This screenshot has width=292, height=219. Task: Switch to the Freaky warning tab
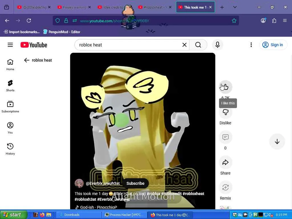[74, 7]
